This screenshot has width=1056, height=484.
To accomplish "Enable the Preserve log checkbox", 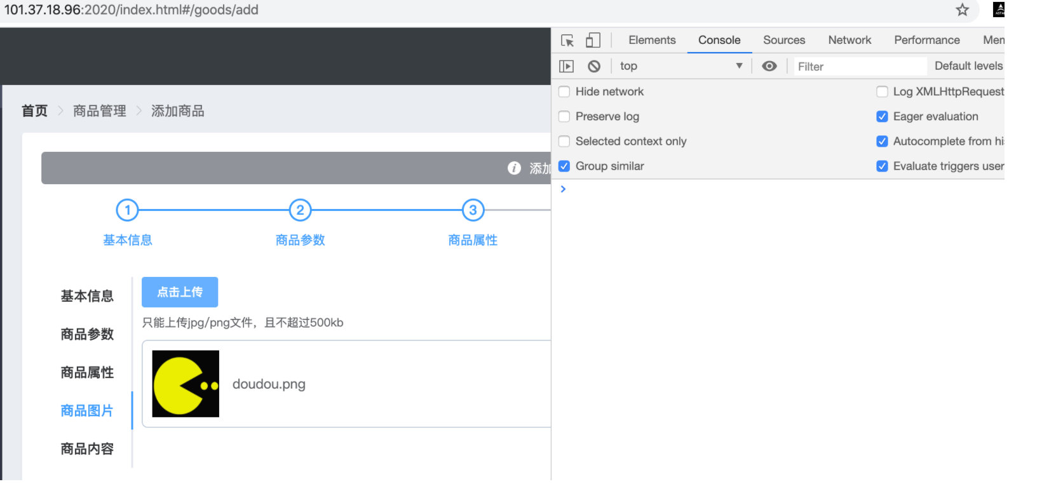I will pyautogui.click(x=564, y=116).
